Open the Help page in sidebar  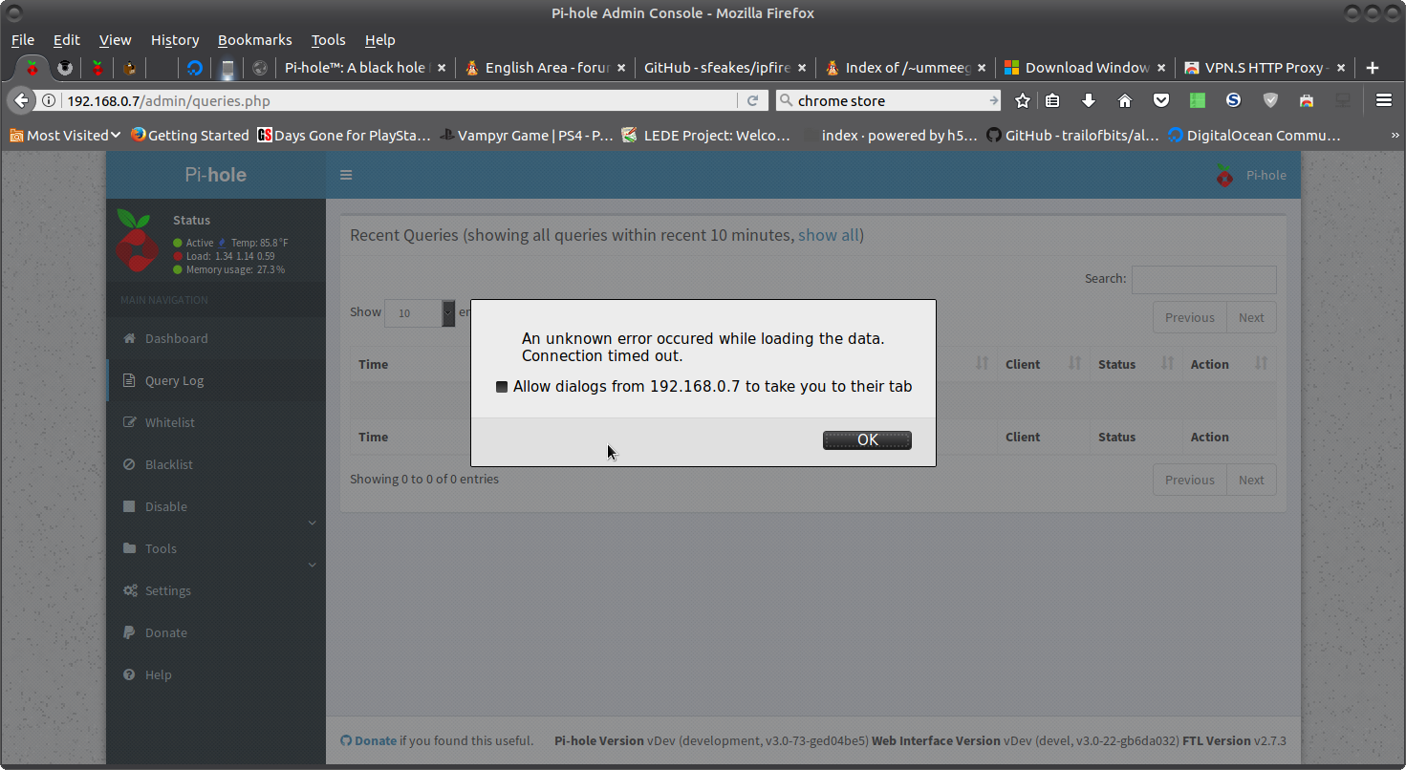coord(159,674)
